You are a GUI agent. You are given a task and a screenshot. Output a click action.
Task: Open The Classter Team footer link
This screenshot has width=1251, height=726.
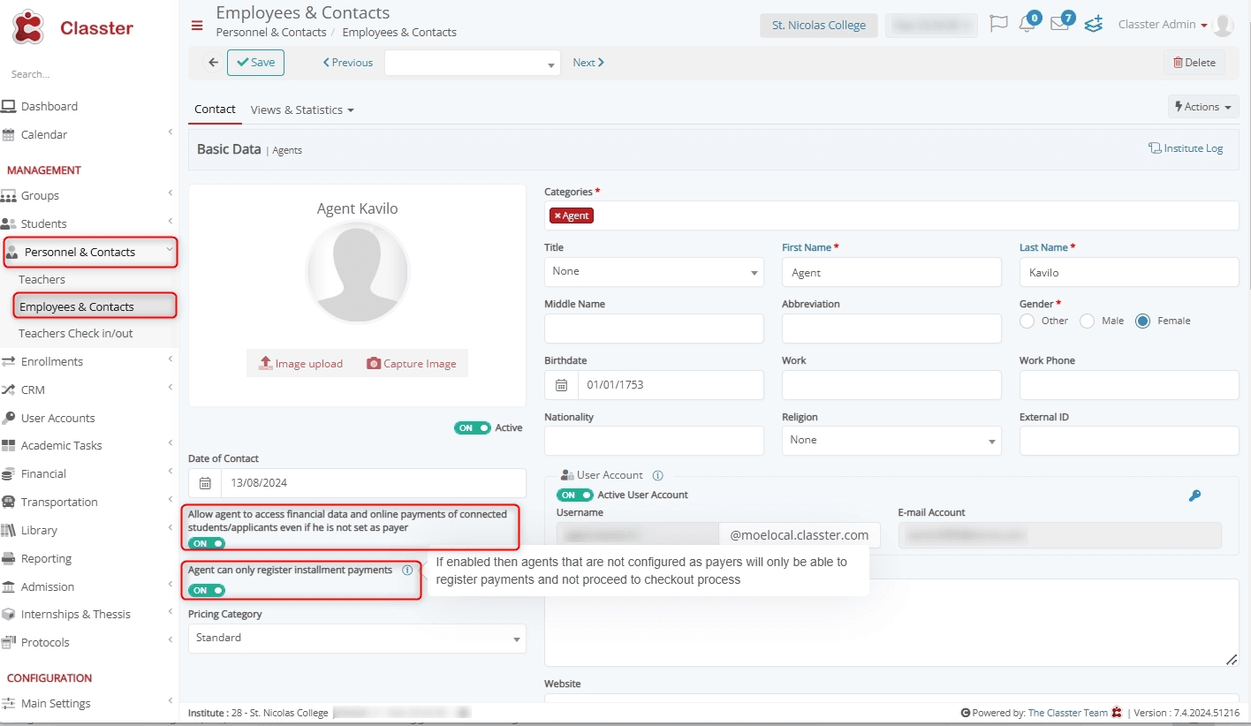[1067, 713]
